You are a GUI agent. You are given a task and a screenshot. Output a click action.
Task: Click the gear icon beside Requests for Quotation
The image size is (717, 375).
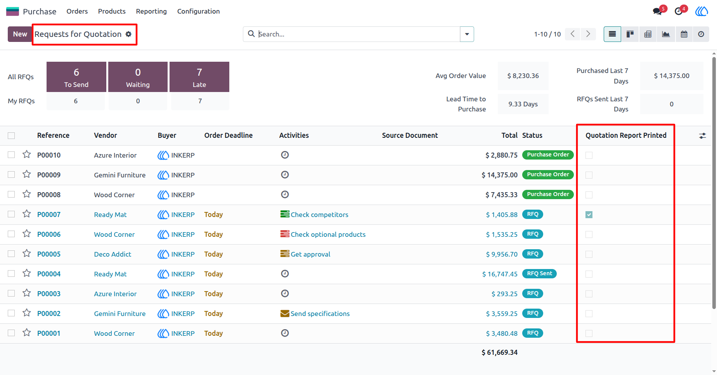[128, 34]
